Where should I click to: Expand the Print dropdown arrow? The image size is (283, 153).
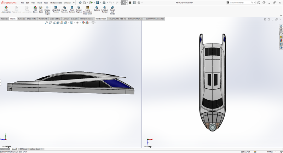[107, 3]
